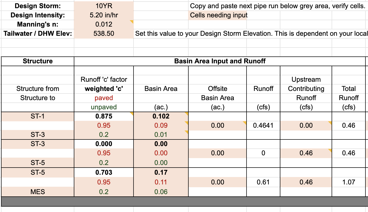
Task: Click the ST-1 structure cell
Action: 38,116
